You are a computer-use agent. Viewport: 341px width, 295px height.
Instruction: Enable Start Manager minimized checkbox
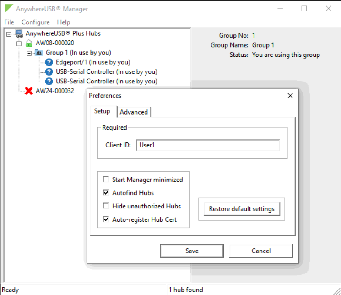[106, 180]
